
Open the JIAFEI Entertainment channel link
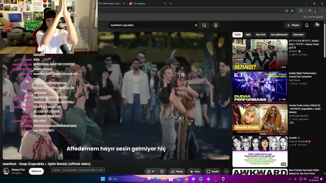click(298, 116)
